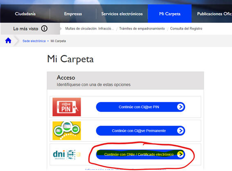Click the info icon beside Lo más visto
The image size is (232, 171).
pos(44,28)
